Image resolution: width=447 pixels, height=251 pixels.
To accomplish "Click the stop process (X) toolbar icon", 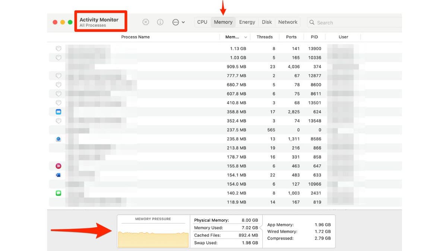I will [146, 22].
